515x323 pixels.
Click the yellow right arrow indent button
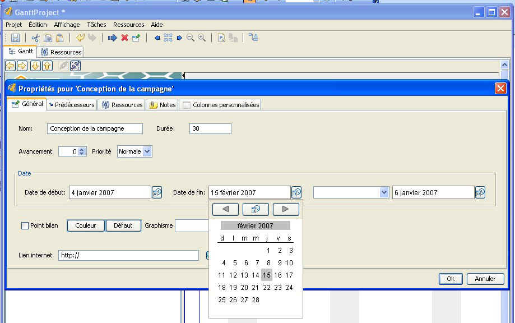click(22, 66)
